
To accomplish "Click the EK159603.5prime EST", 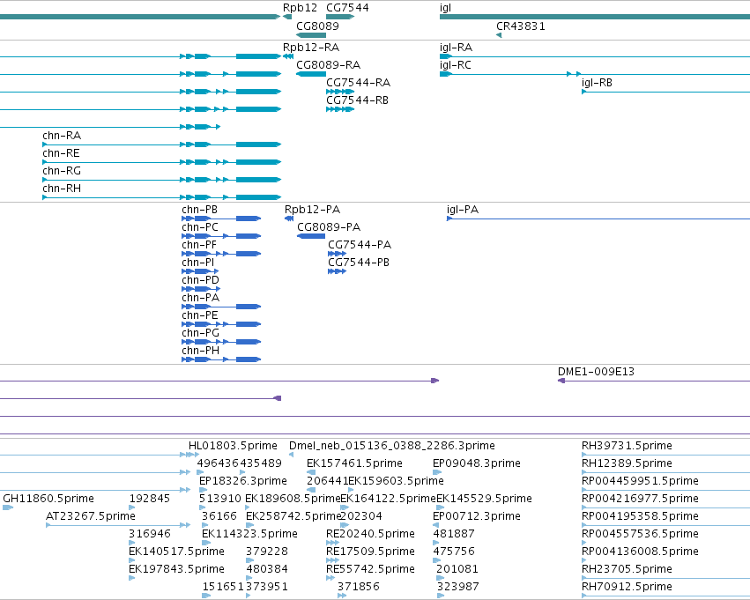I will (x=351, y=490).
